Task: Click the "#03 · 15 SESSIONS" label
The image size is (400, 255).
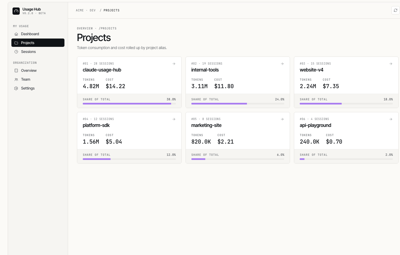Action: point(315,64)
